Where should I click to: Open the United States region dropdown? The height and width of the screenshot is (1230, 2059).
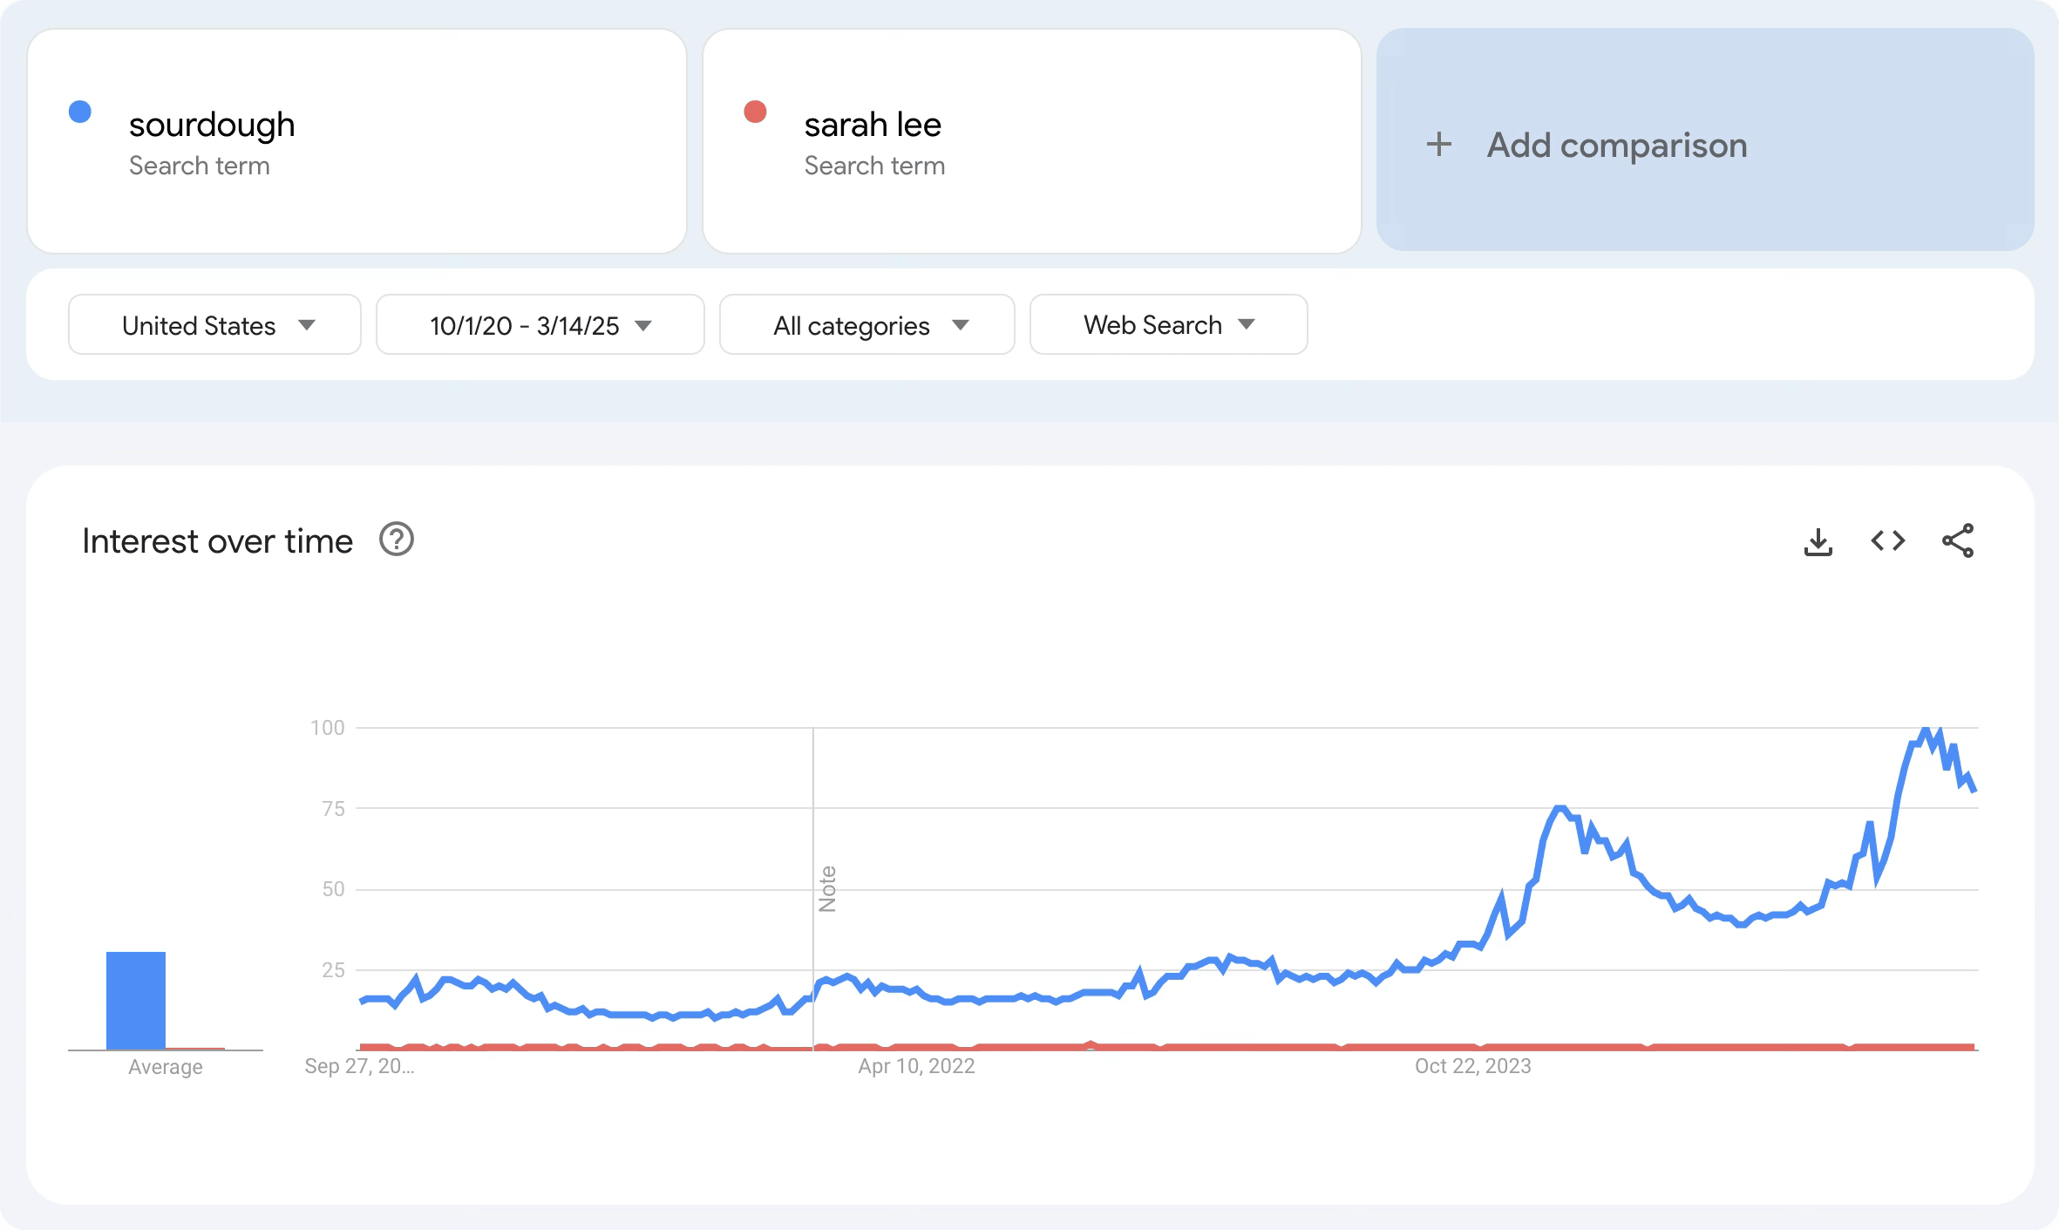click(214, 325)
